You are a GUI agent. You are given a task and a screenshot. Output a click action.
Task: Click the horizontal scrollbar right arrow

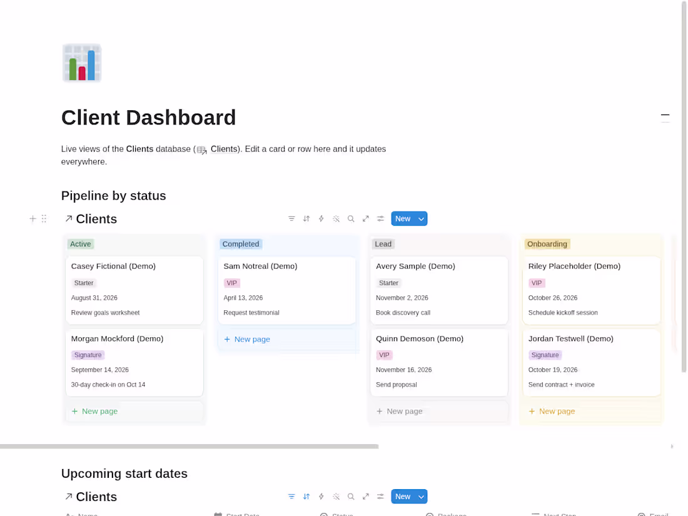[x=672, y=446]
